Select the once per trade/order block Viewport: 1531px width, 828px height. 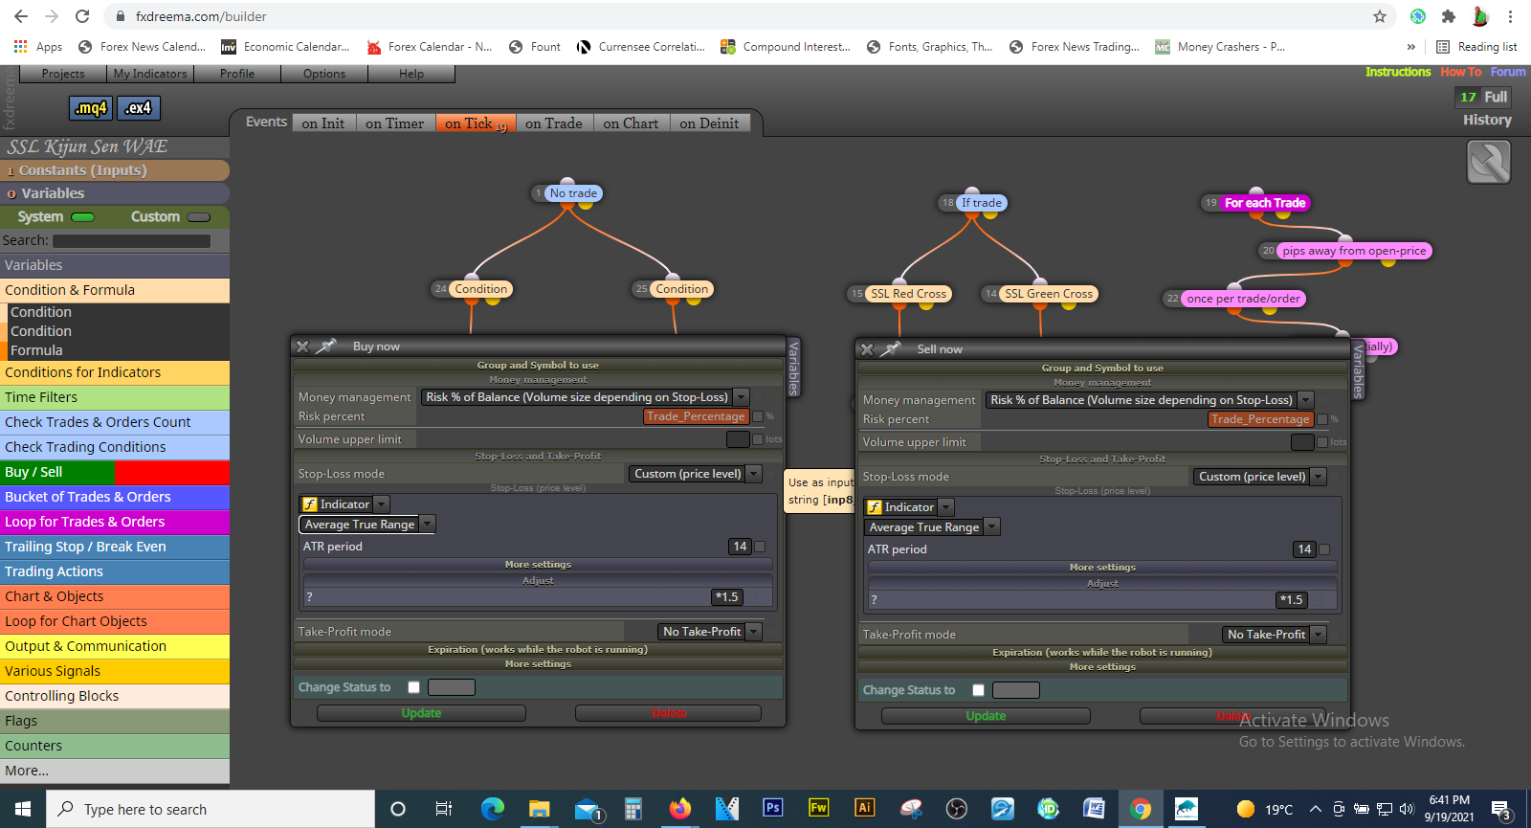[x=1243, y=299]
